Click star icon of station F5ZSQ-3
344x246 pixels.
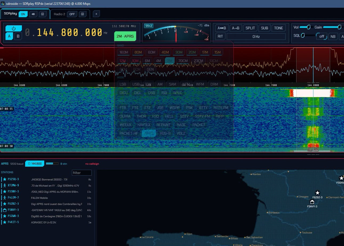(5, 179)
